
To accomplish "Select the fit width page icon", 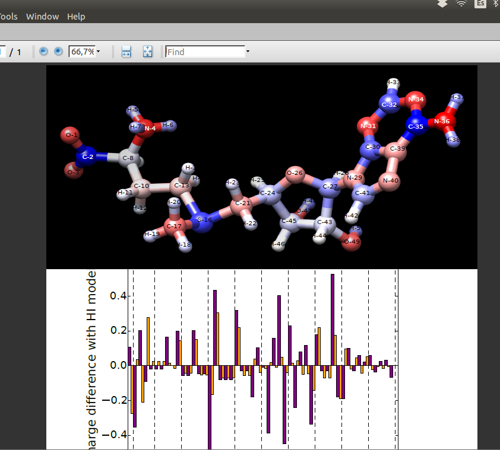I will pyautogui.click(x=126, y=52).
